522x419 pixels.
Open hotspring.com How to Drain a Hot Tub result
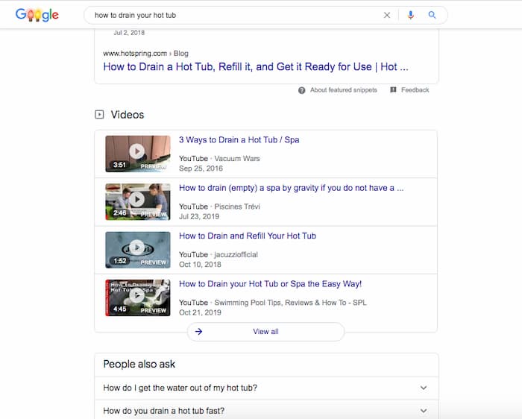[255, 67]
